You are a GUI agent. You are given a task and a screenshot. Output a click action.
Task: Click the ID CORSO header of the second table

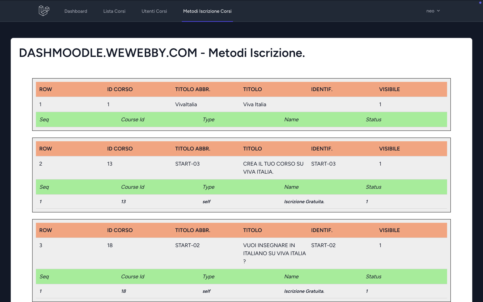click(119, 148)
